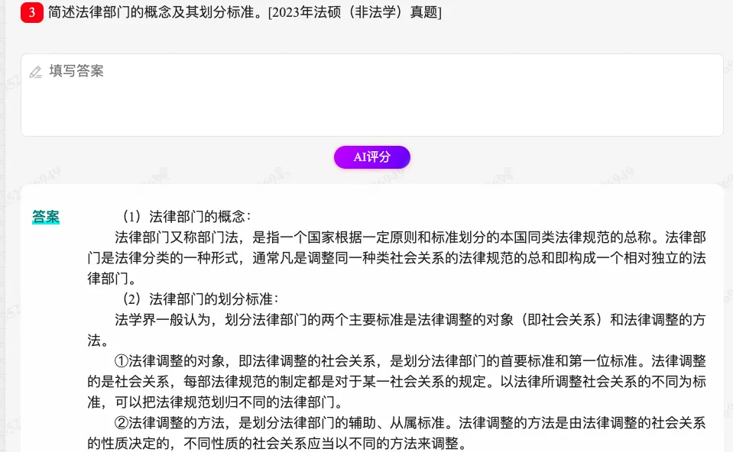The height and width of the screenshot is (452, 733).
Task: Click the red question number 3 badge
Action: point(32,12)
